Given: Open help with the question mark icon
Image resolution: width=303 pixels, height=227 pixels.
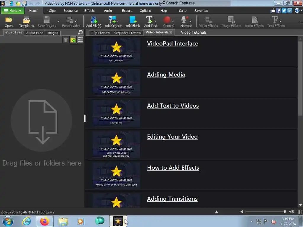Looking at the screenshot, I should (x=297, y=10).
